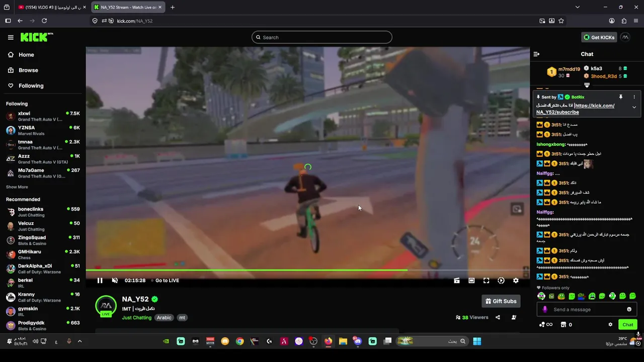Open Firefox from taskbar
Viewport: 644px width, 362px height.
pyautogui.click(x=328, y=341)
